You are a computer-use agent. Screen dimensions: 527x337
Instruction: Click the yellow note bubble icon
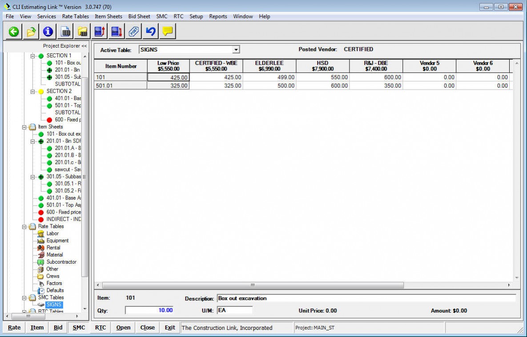167,32
